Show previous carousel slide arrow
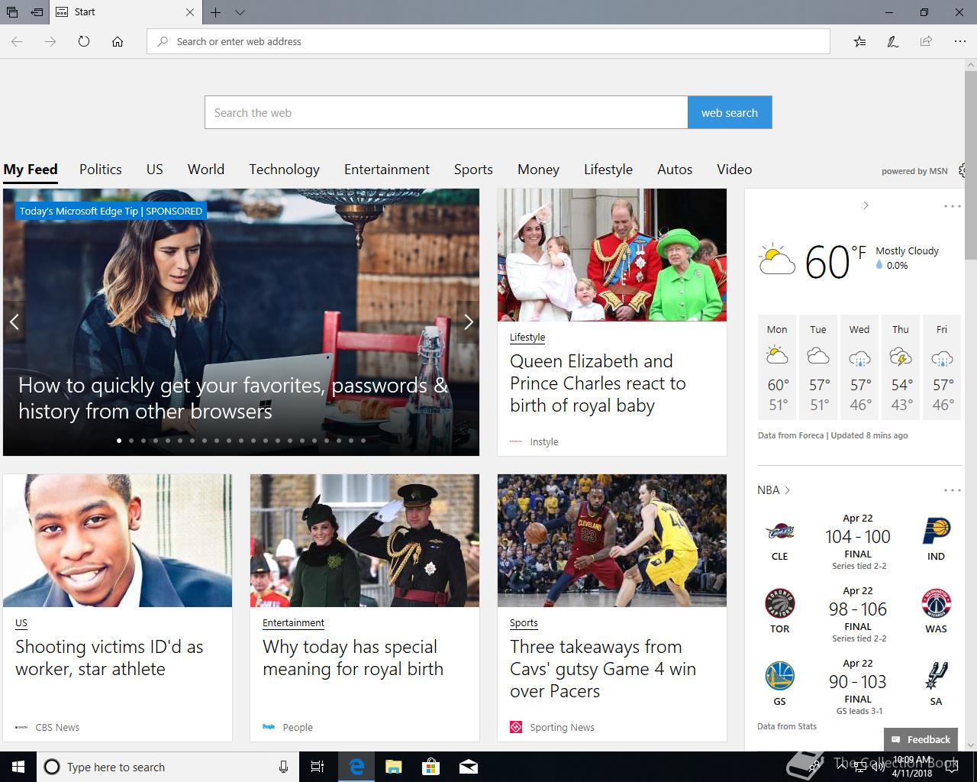 pos(15,322)
